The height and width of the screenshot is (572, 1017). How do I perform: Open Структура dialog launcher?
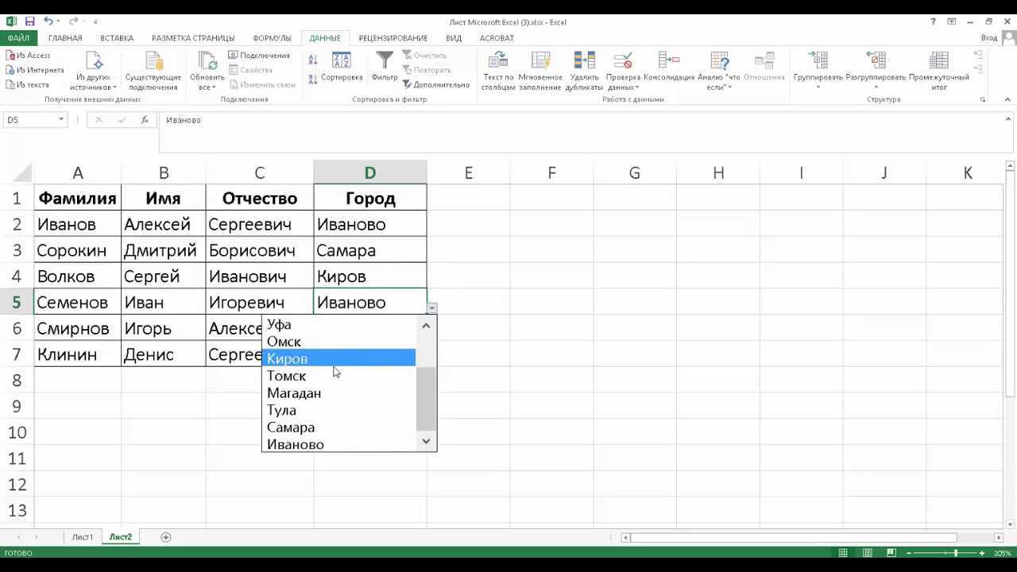(x=983, y=100)
